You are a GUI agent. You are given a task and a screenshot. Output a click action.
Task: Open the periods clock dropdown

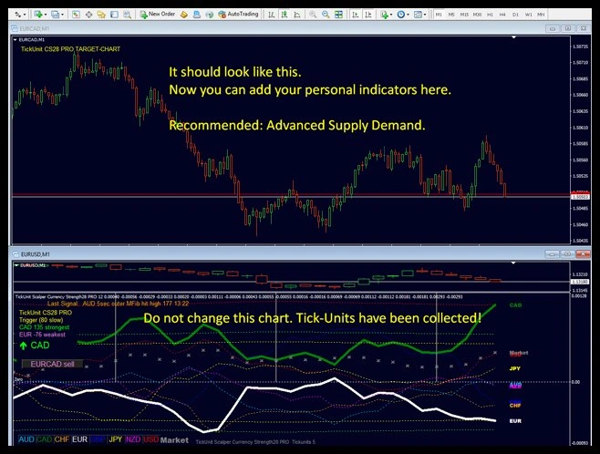(402, 15)
